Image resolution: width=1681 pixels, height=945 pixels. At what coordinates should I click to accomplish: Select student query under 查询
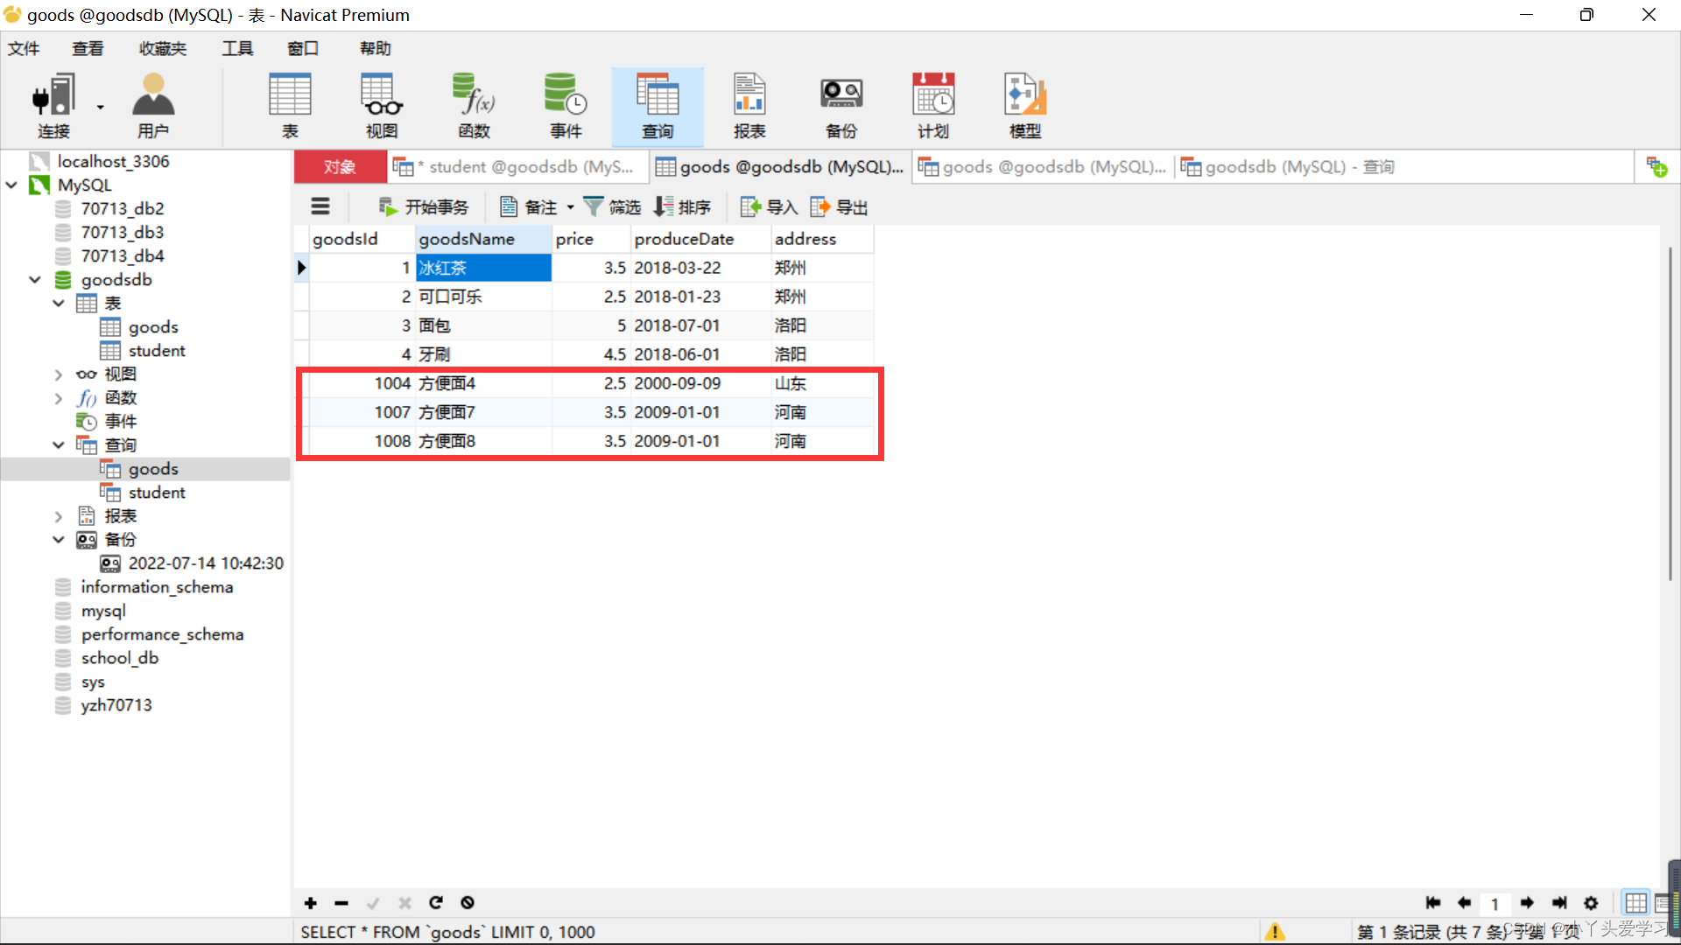point(157,493)
